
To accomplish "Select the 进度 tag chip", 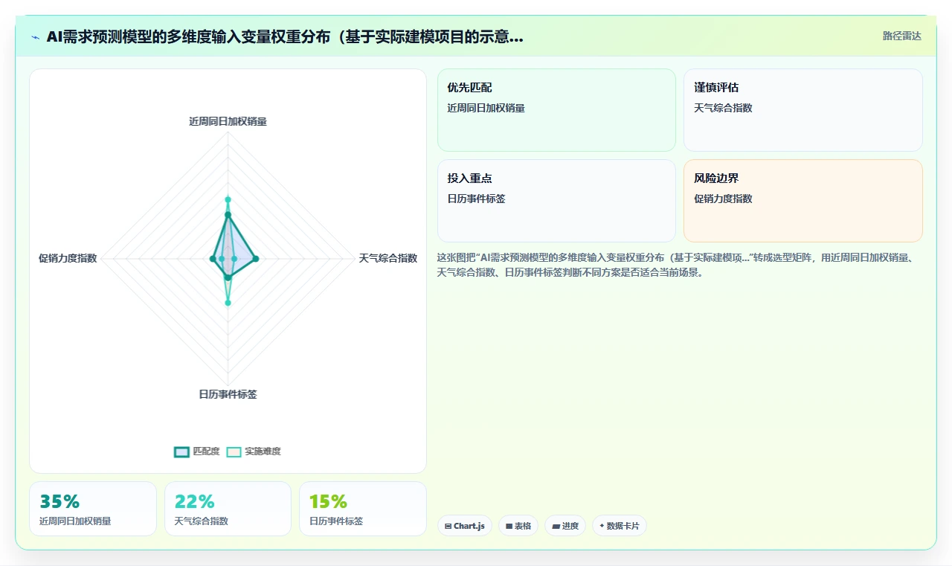I will [x=565, y=526].
